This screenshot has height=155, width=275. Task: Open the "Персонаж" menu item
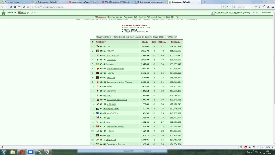[x=101, y=17]
